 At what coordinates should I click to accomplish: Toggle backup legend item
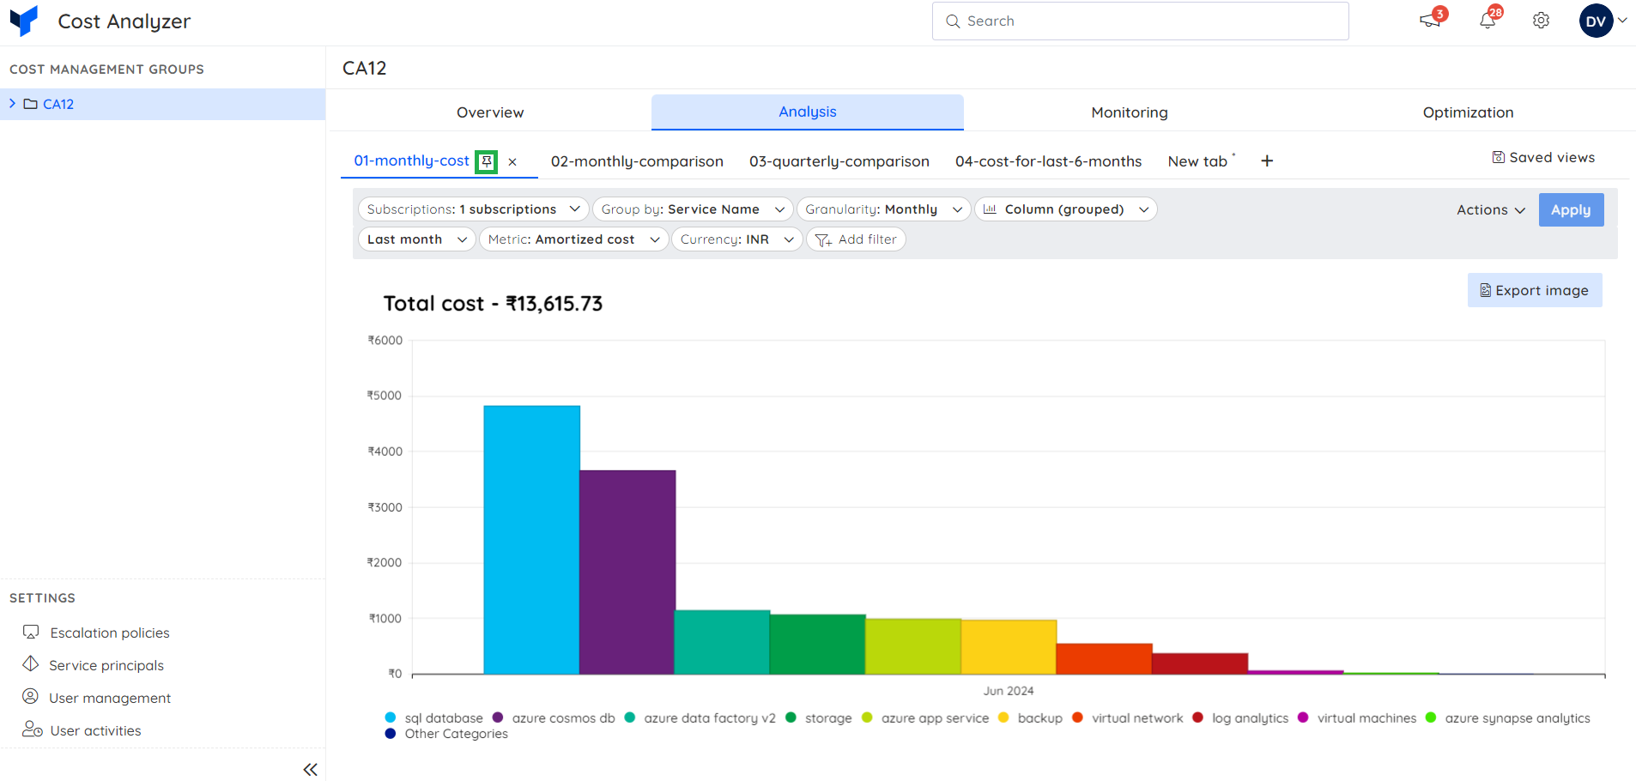1030,718
